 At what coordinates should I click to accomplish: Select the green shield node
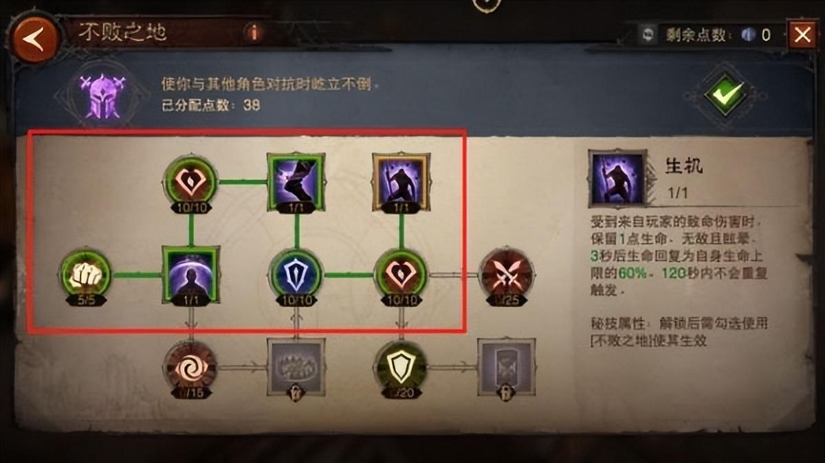pyautogui.click(x=401, y=368)
